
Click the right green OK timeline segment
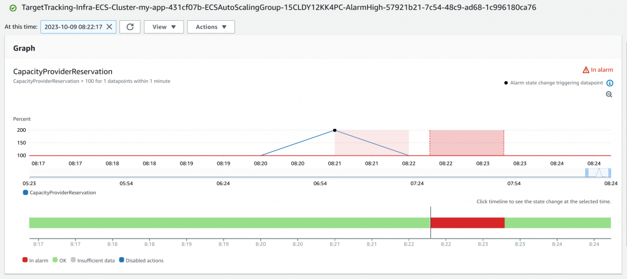pyautogui.click(x=558, y=223)
